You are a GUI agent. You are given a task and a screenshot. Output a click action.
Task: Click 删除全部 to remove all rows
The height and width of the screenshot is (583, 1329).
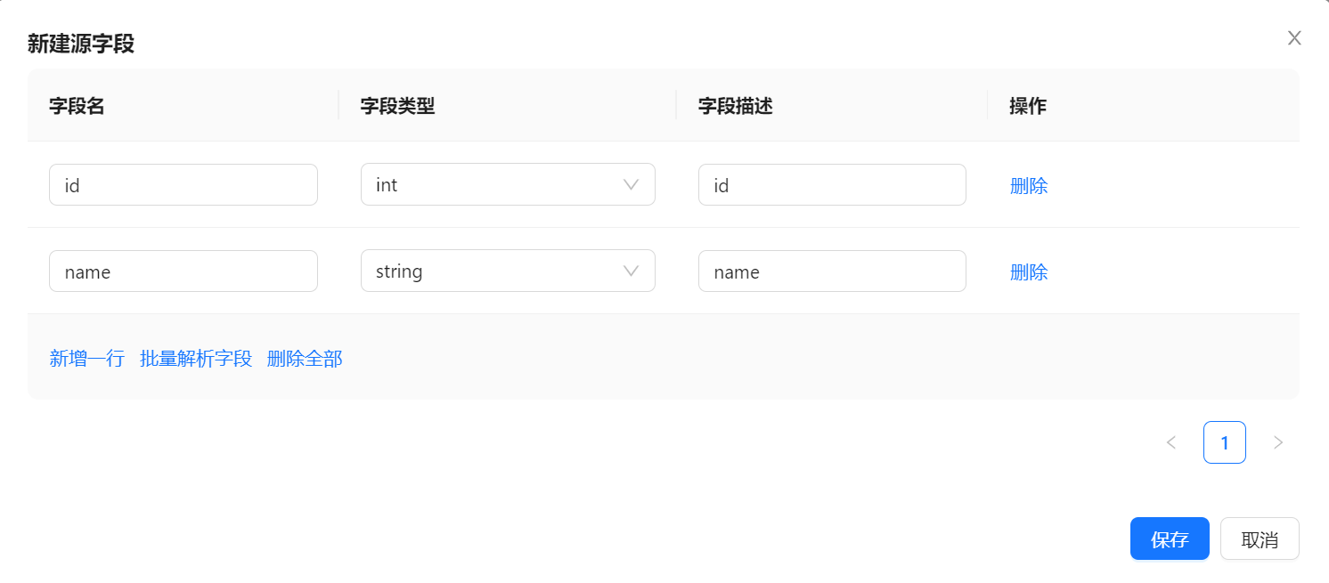(x=305, y=359)
